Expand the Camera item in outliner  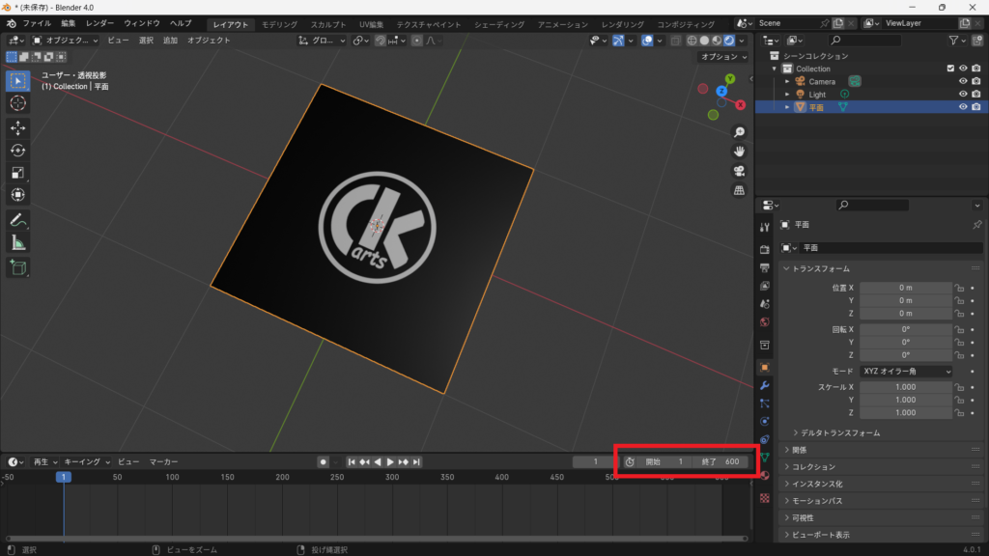[x=787, y=81]
